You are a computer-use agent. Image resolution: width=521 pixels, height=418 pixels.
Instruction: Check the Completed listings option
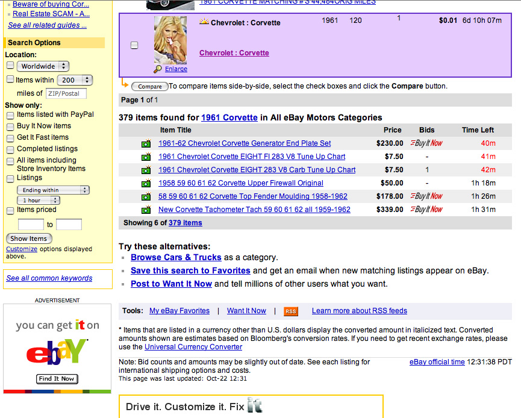[x=10, y=149]
